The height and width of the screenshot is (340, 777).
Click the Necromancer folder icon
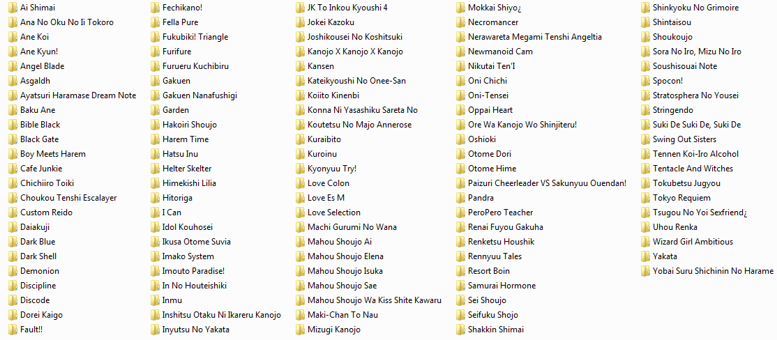click(x=460, y=22)
